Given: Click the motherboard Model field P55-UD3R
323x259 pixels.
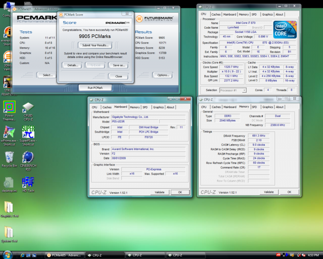Looking at the screenshot, I should tap(135, 121).
